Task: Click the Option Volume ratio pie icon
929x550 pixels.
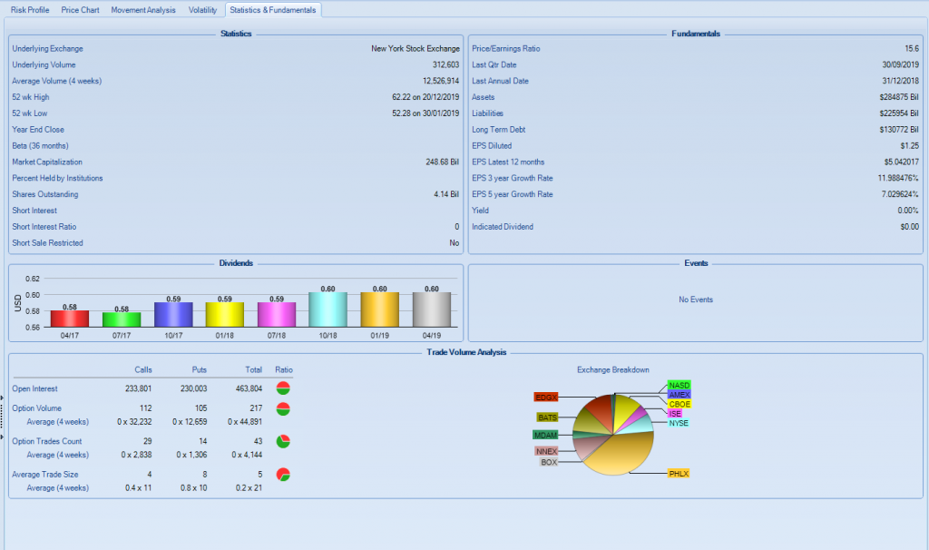Action: (283, 408)
